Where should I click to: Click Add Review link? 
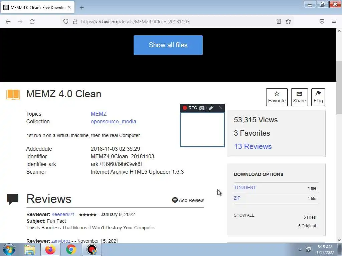point(188,200)
